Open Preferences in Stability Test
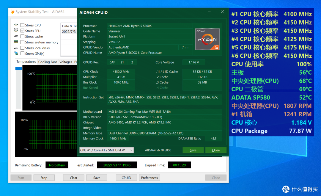Image resolution: width=321 pixels, height=196 pixels. [x=150, y=178]
